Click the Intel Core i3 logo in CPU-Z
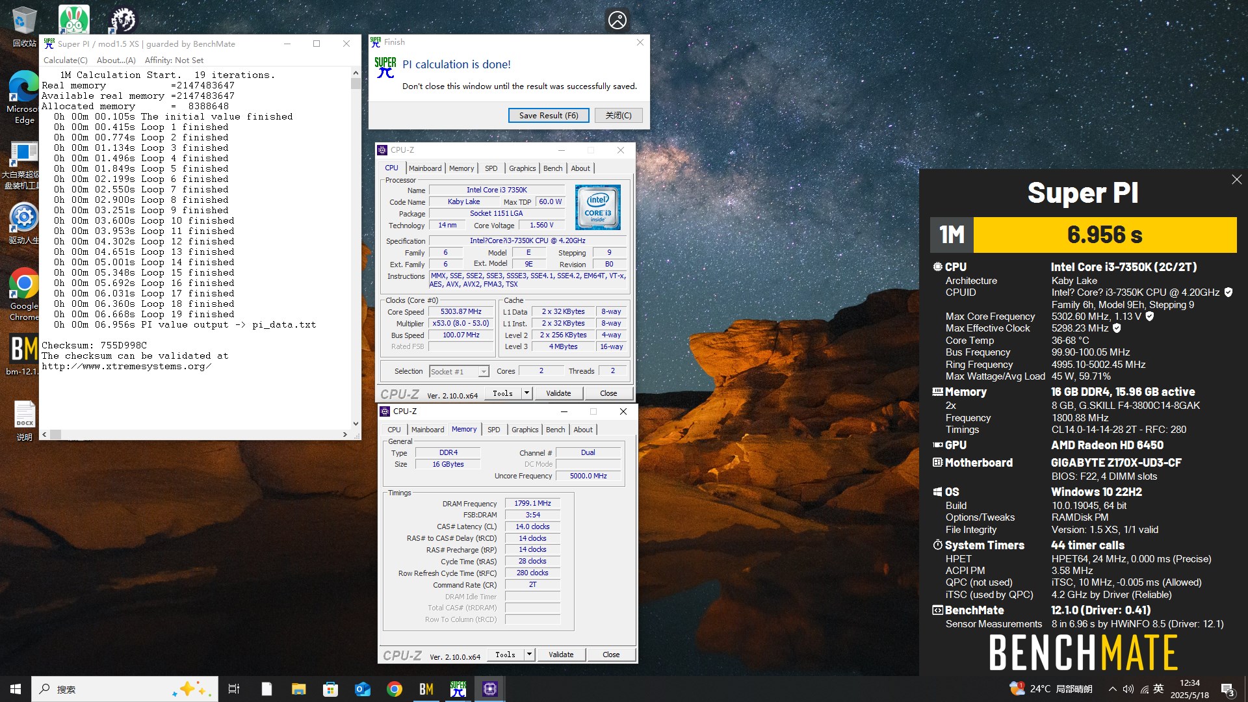The image size is (1248, 702). coord(597,207)
